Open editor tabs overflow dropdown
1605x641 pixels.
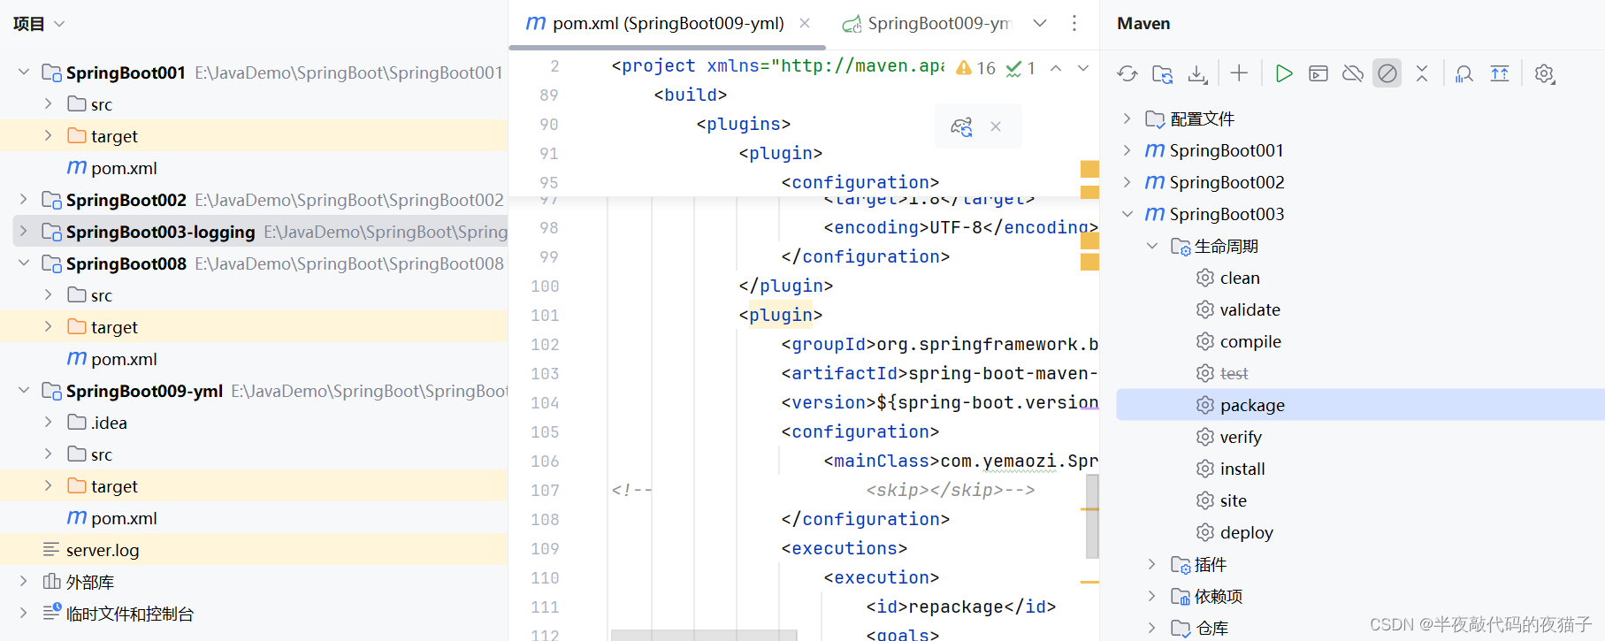(x=1040, y=23)
